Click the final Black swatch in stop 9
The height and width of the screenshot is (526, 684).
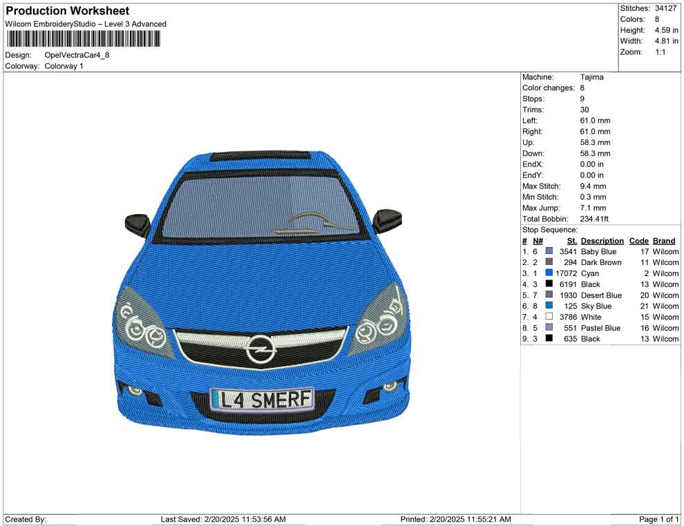pyautogui.click(x=548, y=339)
